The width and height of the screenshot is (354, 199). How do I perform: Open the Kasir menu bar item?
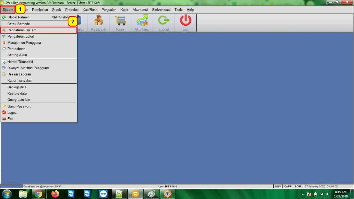click(x=124, y=10)
